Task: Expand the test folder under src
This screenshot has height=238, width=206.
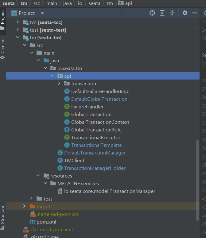Action: (x=31, y=198)
